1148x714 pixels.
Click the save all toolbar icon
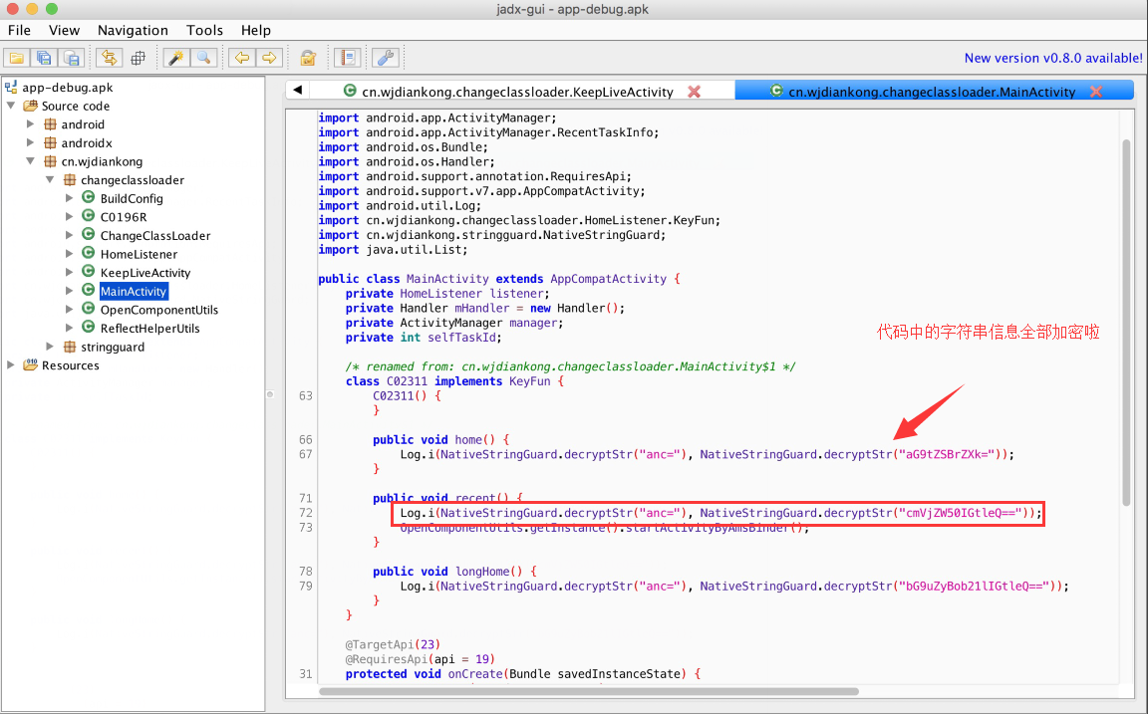click(x=45, y=58)
